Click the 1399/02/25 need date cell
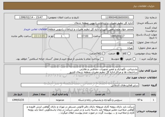Screen dimensions: 165x117 click(18, 100)
